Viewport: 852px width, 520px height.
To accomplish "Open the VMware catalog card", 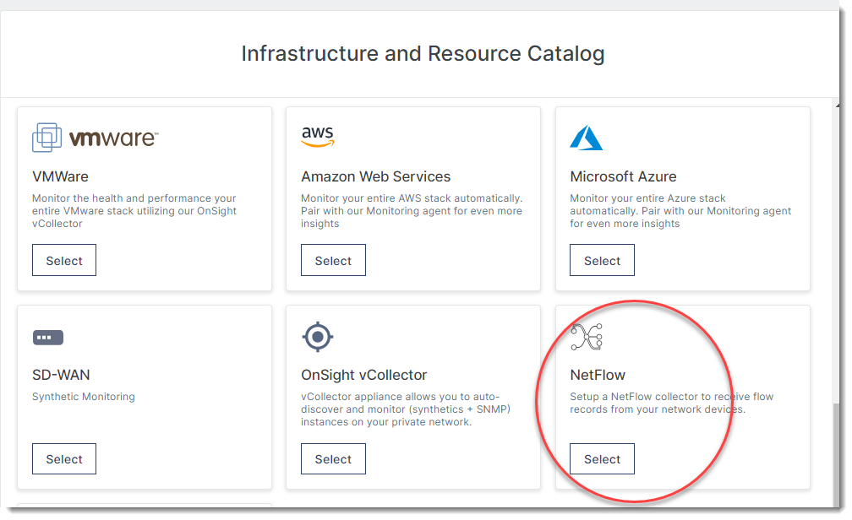I will pyautogui.click(x=63, y=260).
